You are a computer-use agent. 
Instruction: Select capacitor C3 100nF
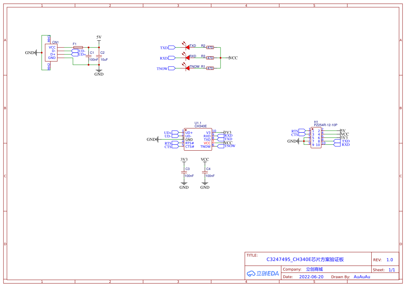click(x=184, y=172)
